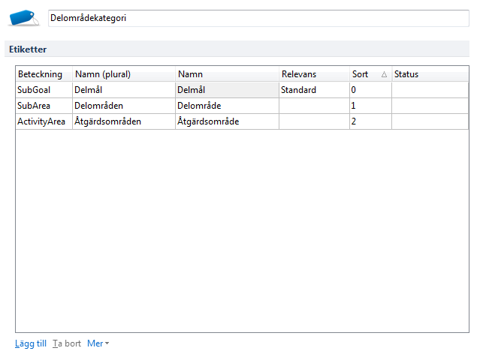
Task: Select the SubArea row
Action: click(x=44, y=106)
